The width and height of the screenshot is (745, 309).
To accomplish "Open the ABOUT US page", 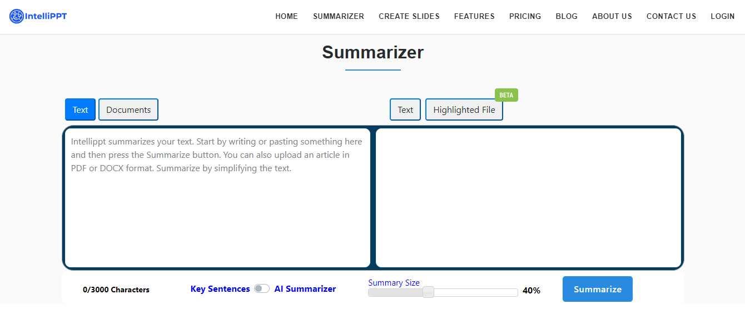I will [x=612, y=16].
